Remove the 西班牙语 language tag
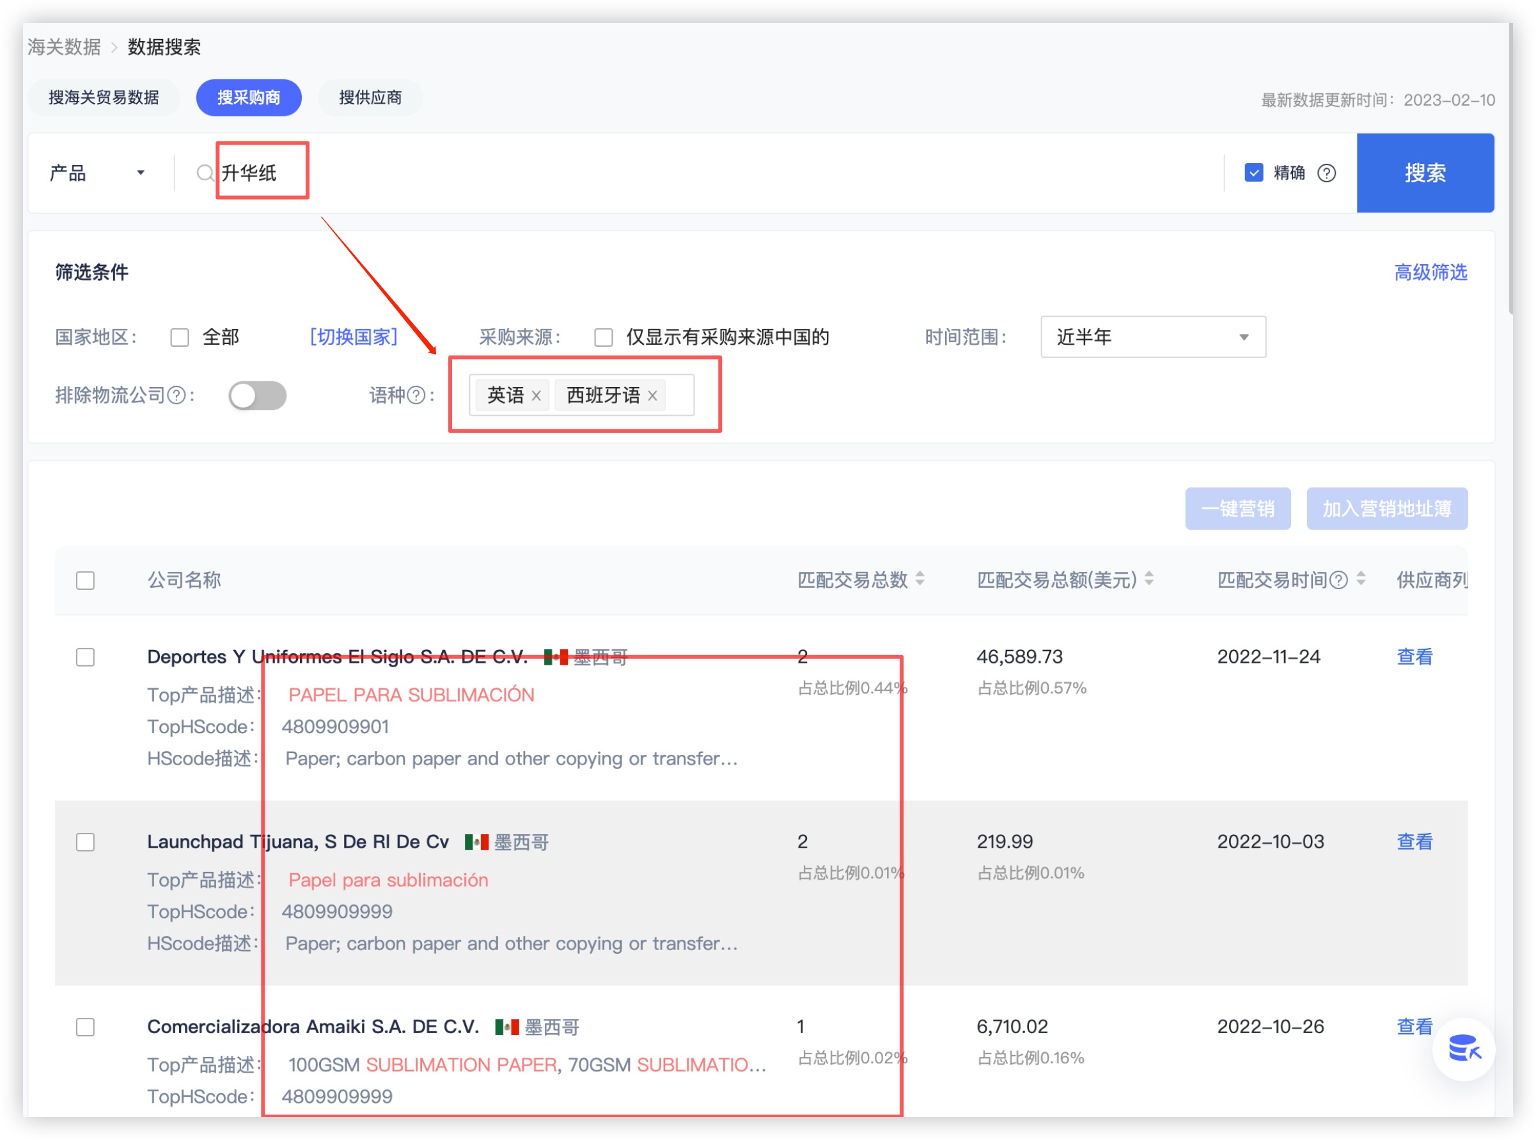The width and height of the screenshot is (1536, 1140). click(652, 395)
